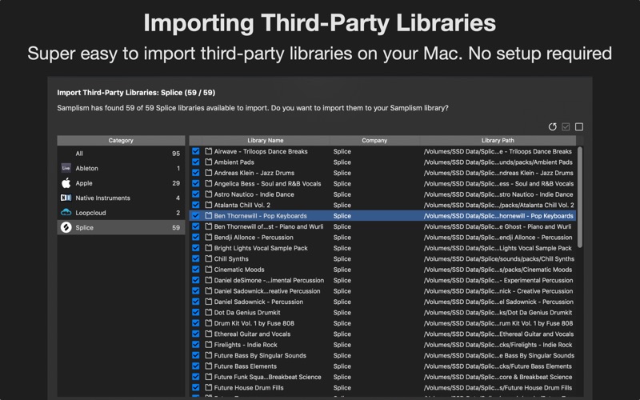
Task: Select the Splice category row
Action: click(x=121, y=227)
